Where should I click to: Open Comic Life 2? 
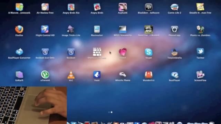[x=174, y=7]
